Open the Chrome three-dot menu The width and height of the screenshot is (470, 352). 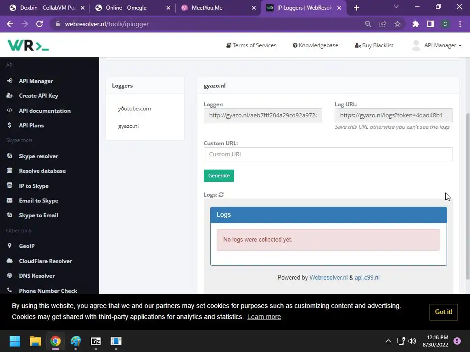click(x=460, y=24)
